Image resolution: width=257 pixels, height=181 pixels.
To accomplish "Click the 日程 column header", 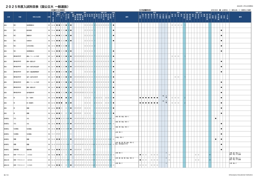I will [x=49, y=17].
